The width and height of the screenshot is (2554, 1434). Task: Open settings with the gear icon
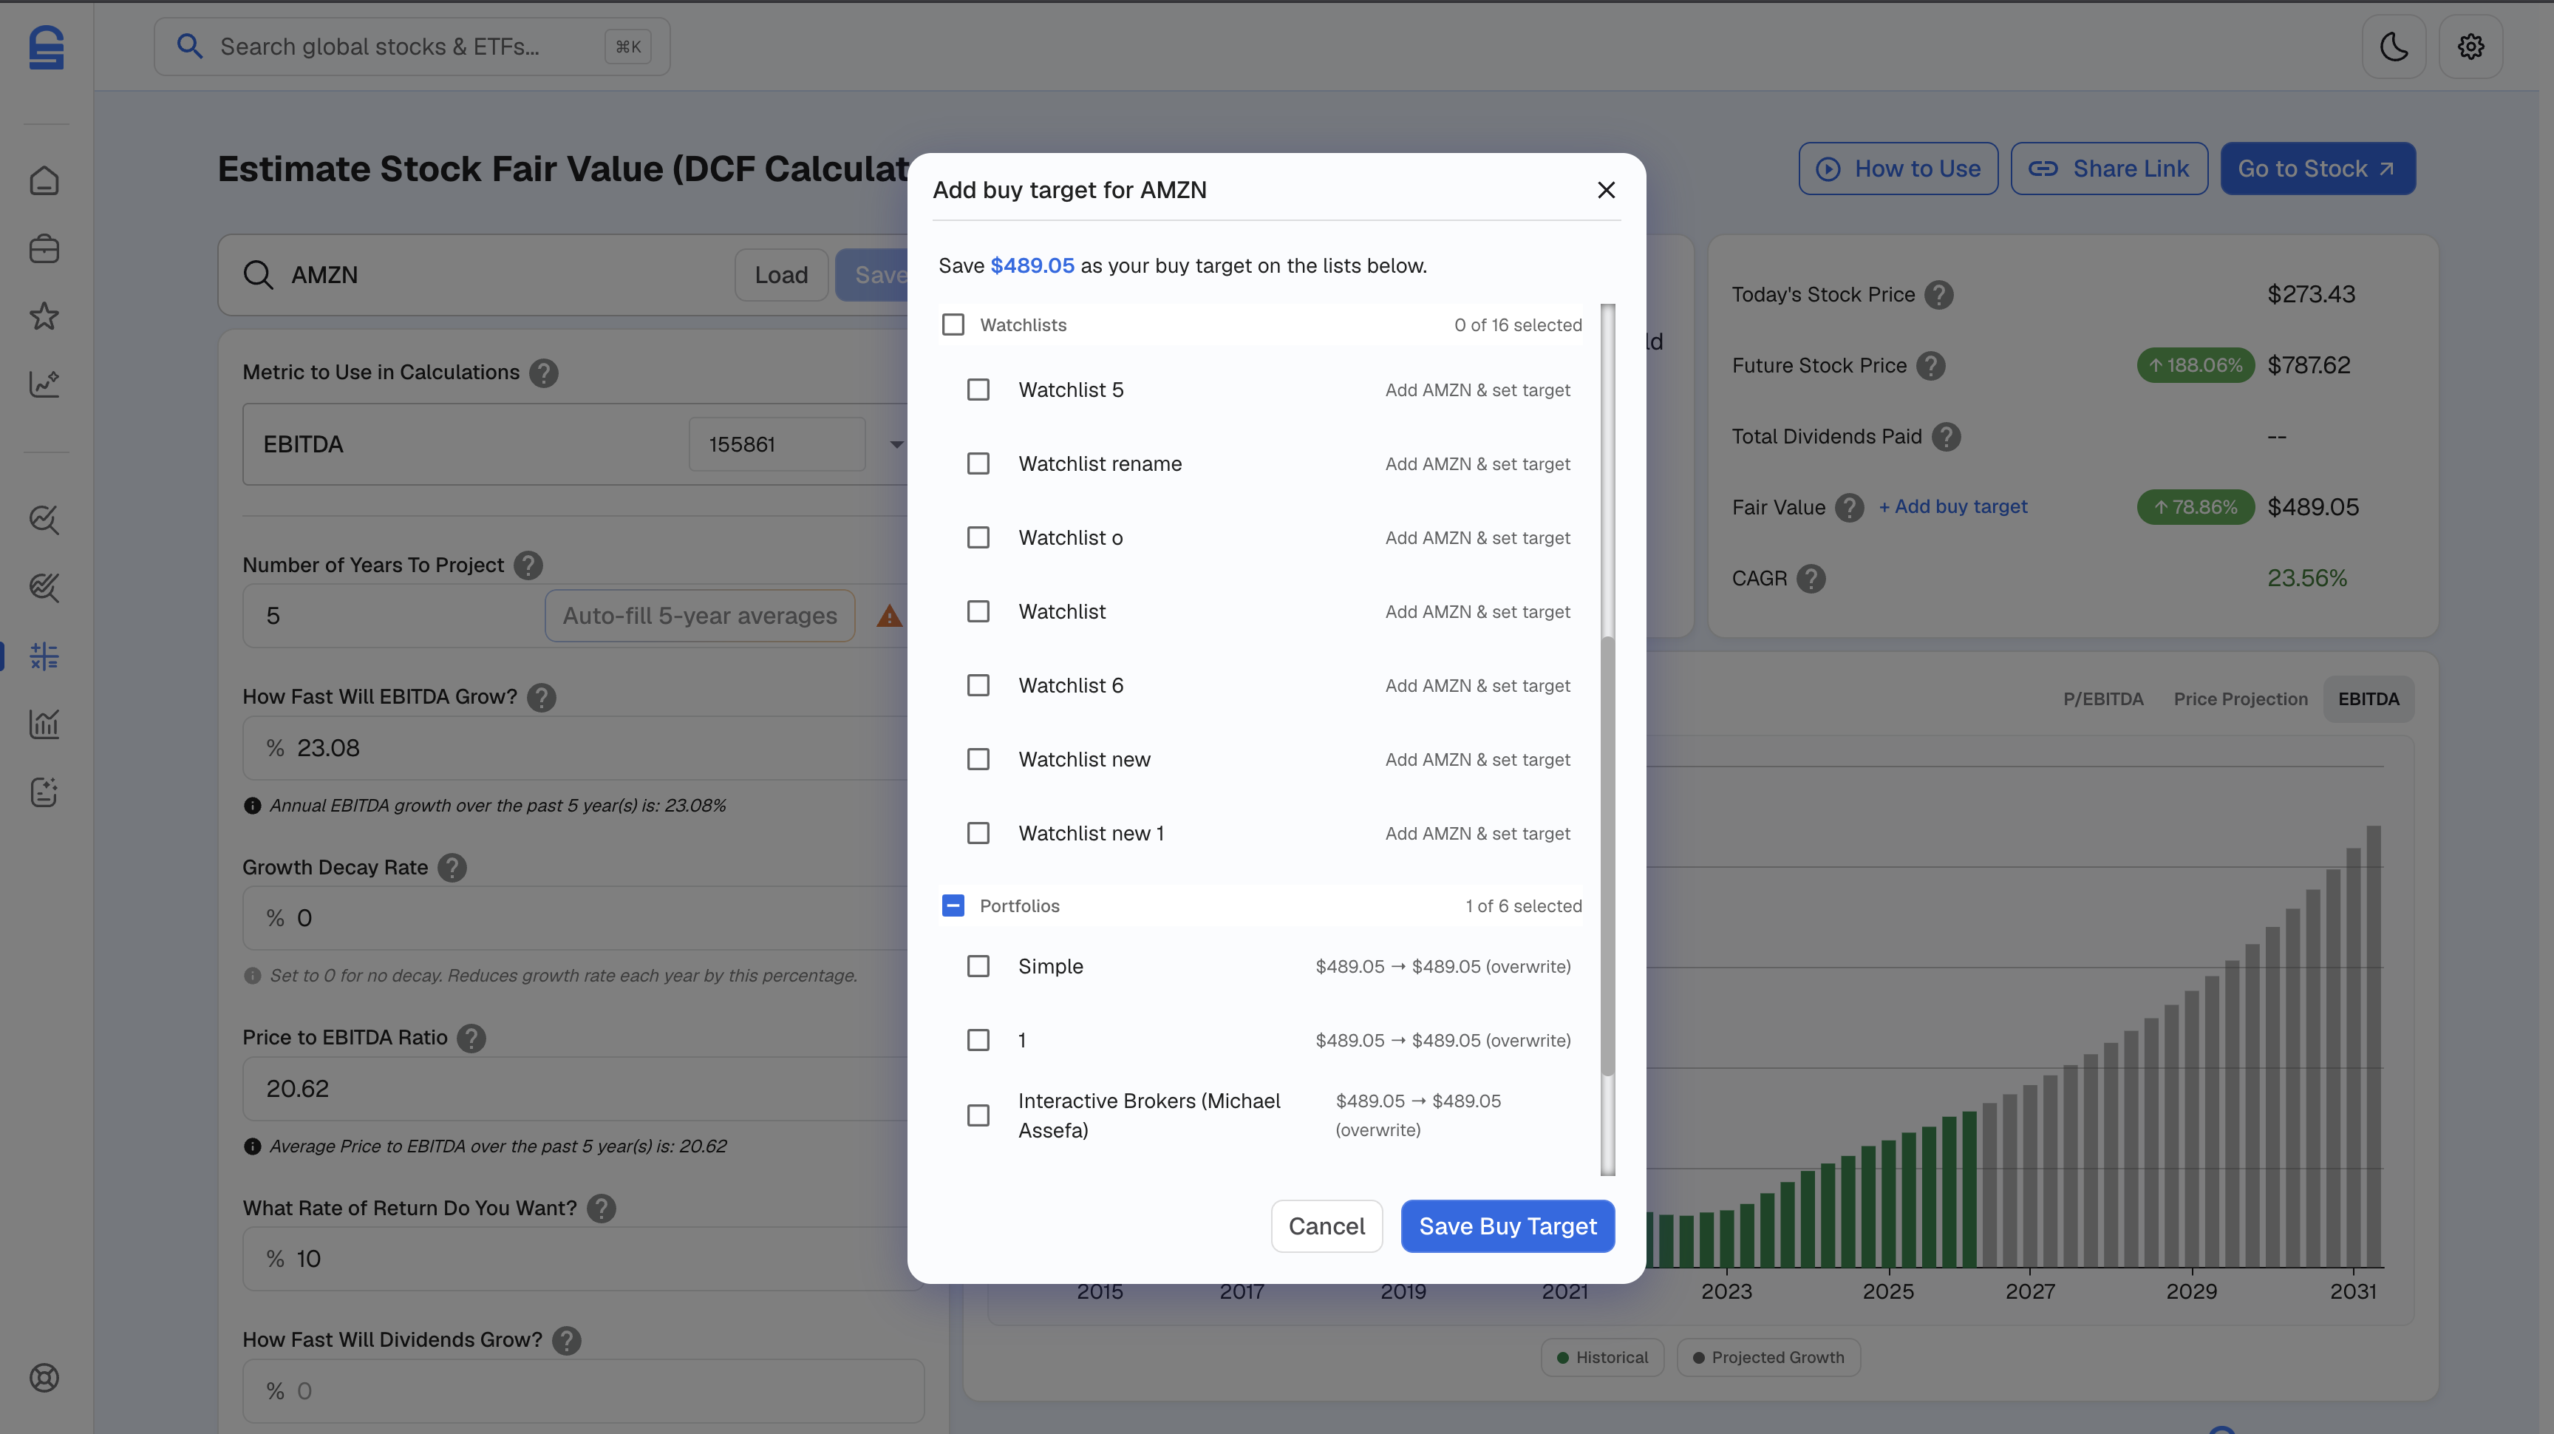[x=2470, y=47]
